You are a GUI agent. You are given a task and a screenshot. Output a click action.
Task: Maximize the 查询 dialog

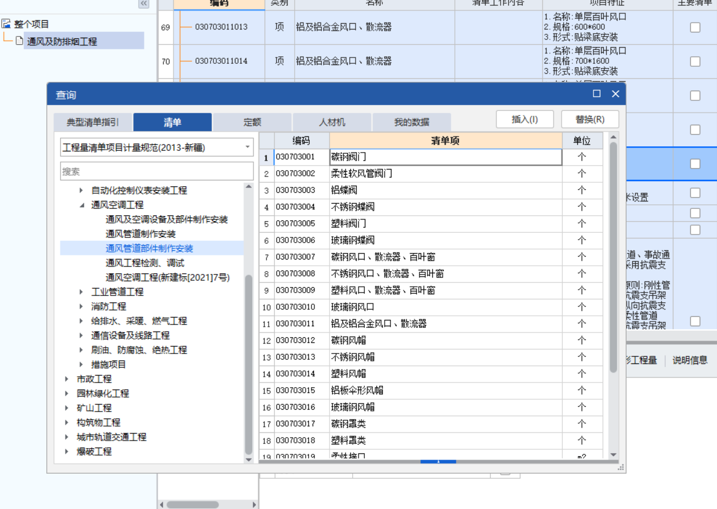click(596, 93)
